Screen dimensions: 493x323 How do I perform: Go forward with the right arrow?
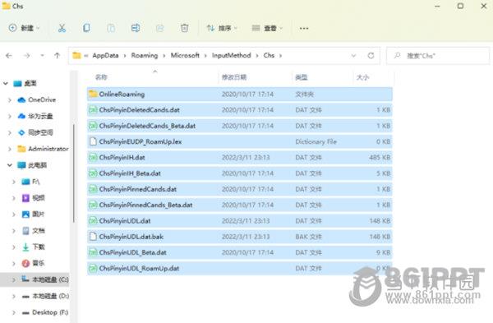click(27, 56)
